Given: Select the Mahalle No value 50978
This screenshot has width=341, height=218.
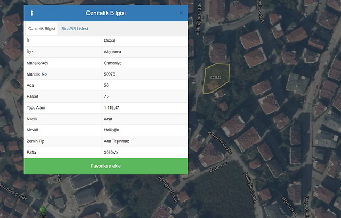Looking at the screenshot, I should tap(111, 74).
